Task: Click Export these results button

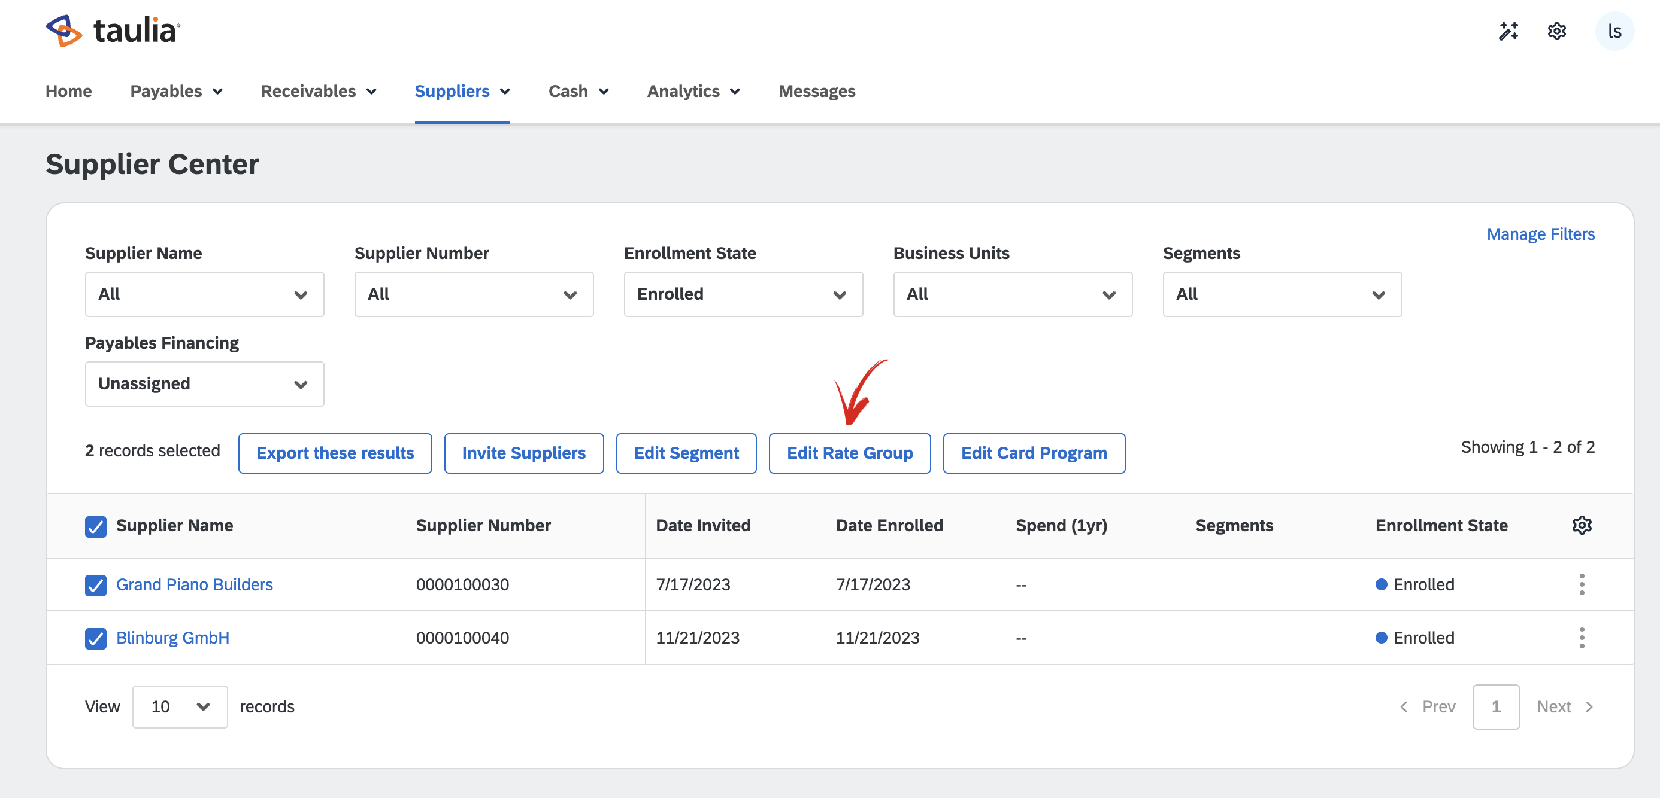Action: [334, 453]
